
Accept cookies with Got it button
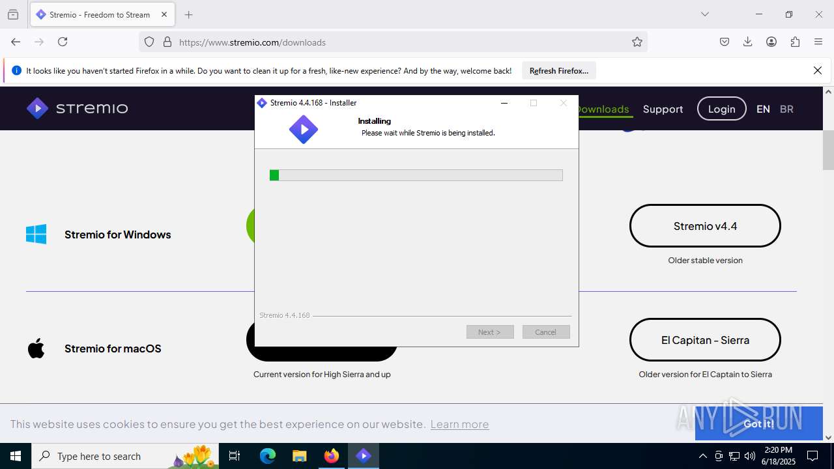[x=759, y=423]
